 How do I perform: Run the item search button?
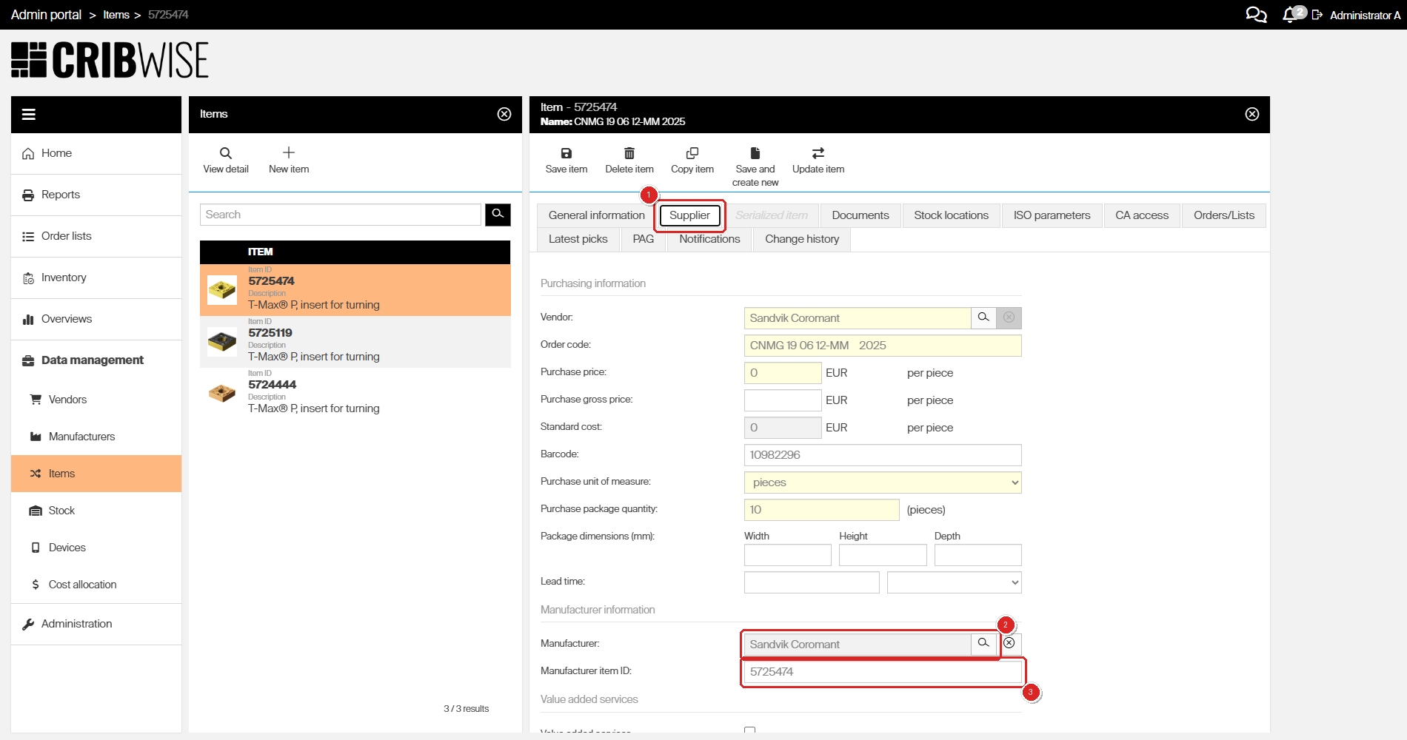(498, 215)
